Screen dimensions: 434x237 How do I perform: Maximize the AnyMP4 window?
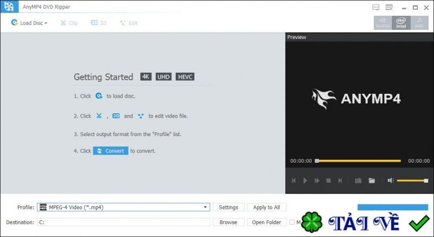pyautogui.click(x=415, y=8)
